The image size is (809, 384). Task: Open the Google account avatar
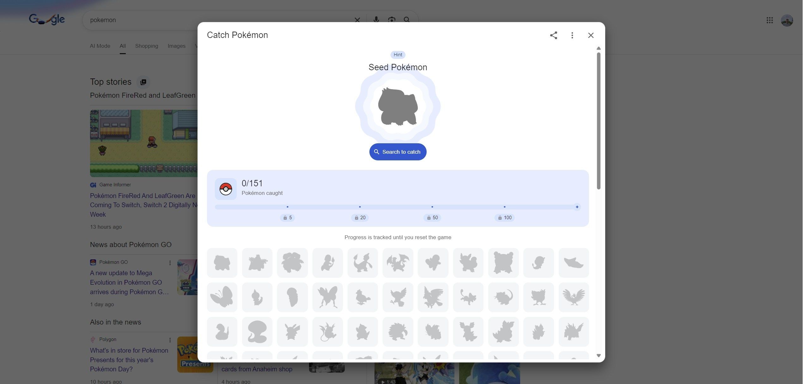pyautogui.click(x=787, y=21)
